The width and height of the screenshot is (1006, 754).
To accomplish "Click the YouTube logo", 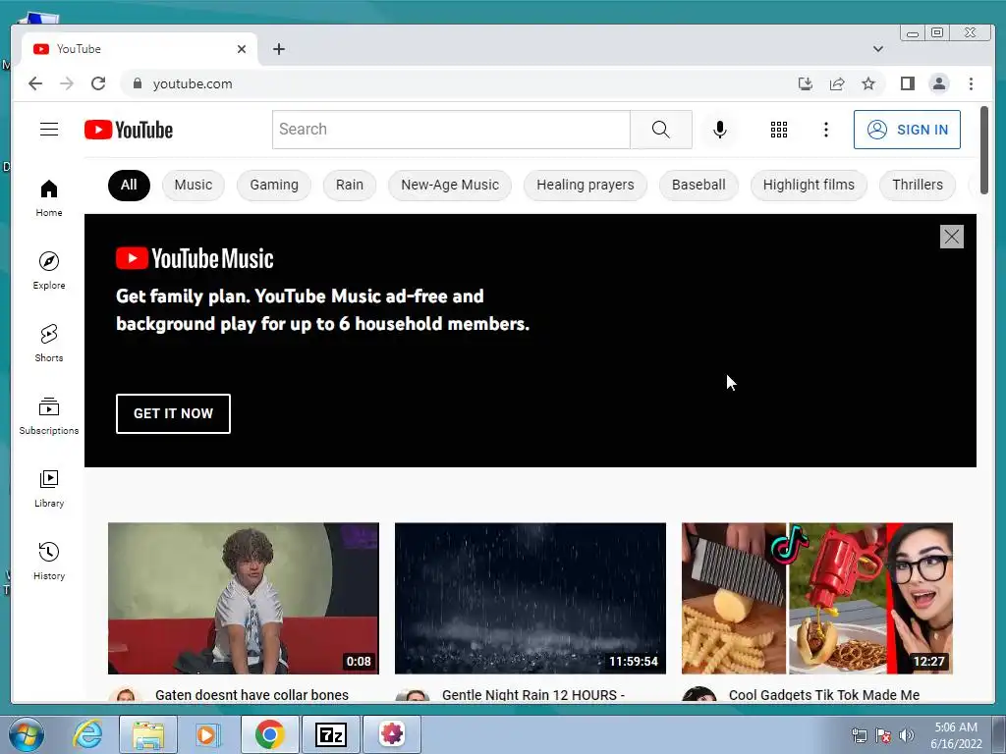I will 129,130.
